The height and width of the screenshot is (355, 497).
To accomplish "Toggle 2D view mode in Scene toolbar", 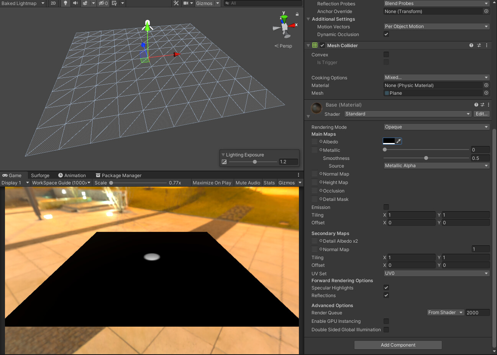I will coord(53,3).
